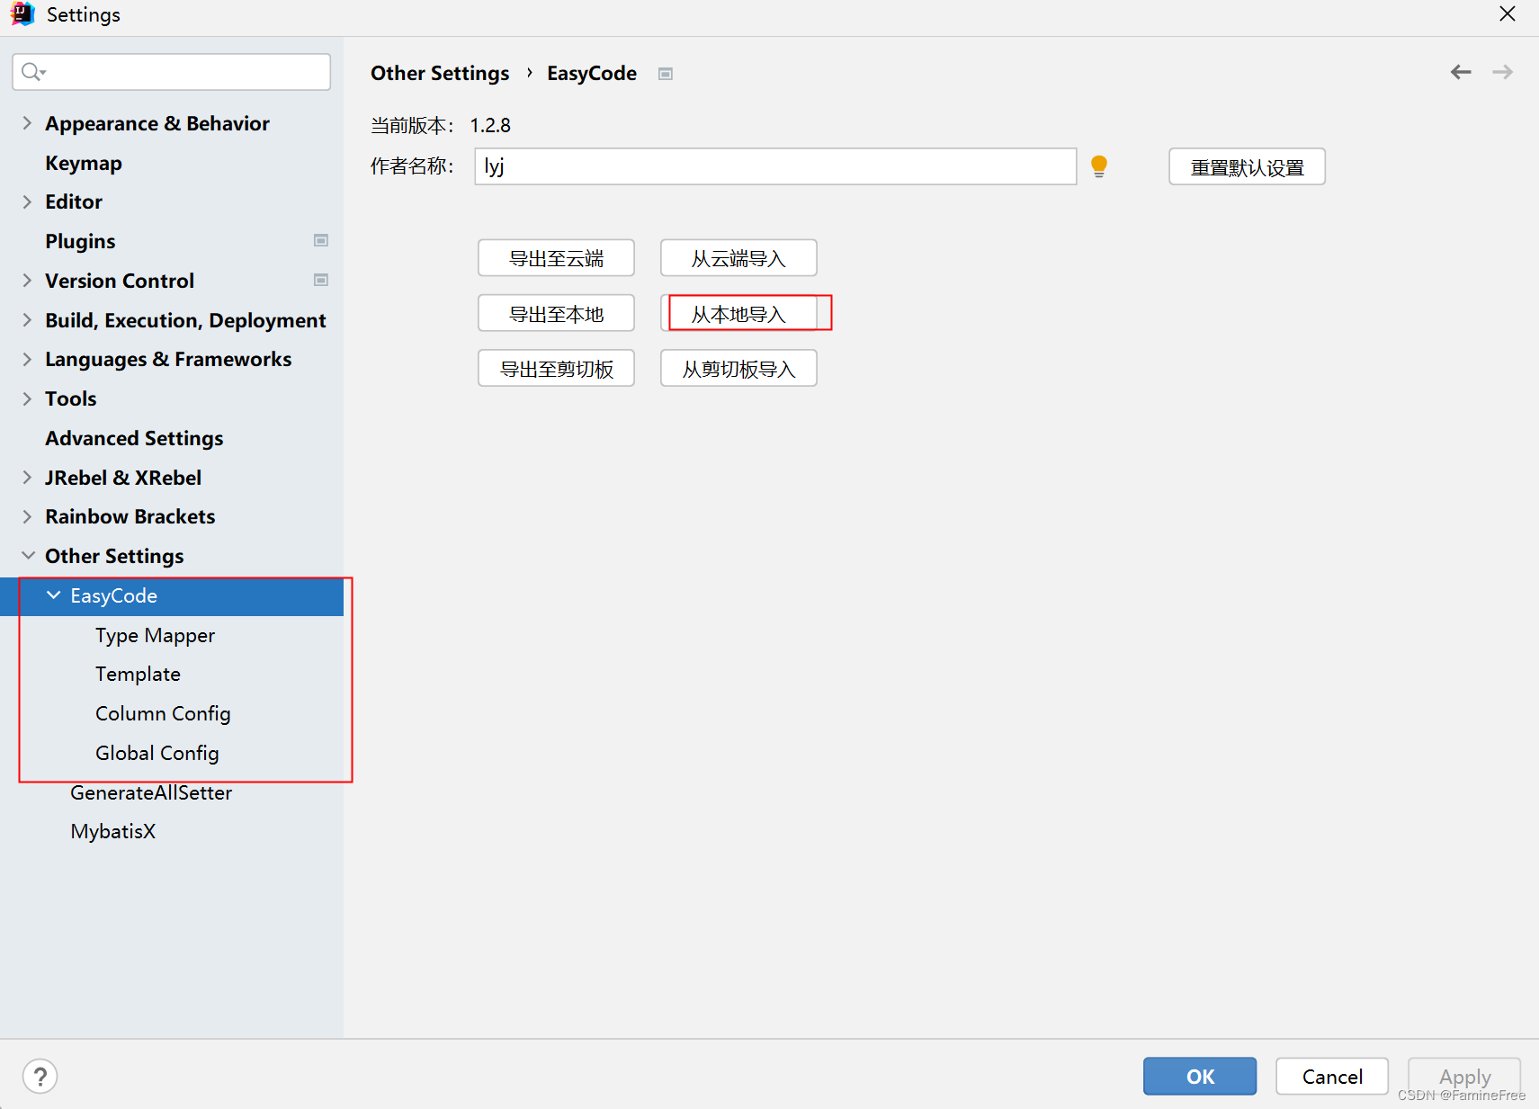This screenshot has width=1539, height=1109.
Task: Expand the Languages & Frameworks section
Action: point(28,359)
